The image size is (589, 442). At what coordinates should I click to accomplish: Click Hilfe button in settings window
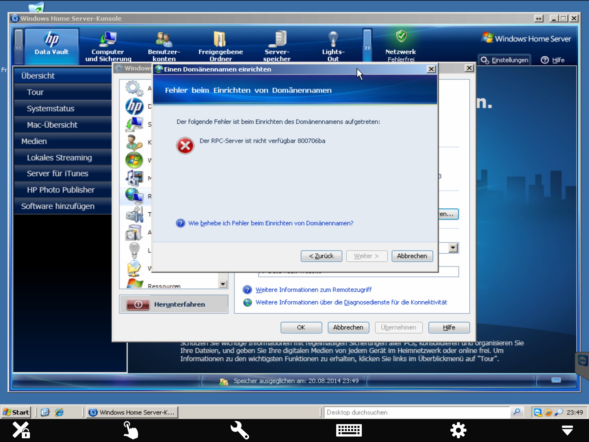(449, 327)
